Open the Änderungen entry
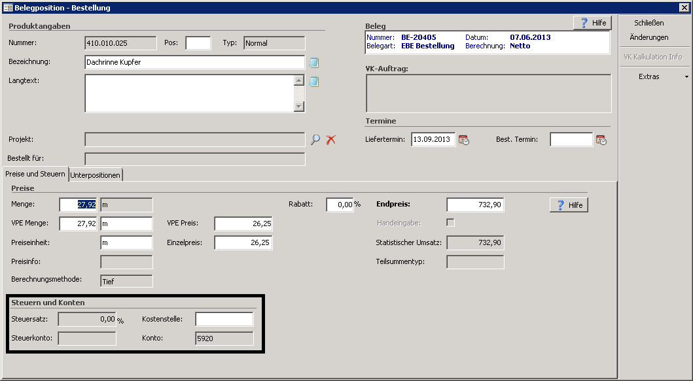The height and width of the screenshot is (381, 693). click(x=649, y=37)
